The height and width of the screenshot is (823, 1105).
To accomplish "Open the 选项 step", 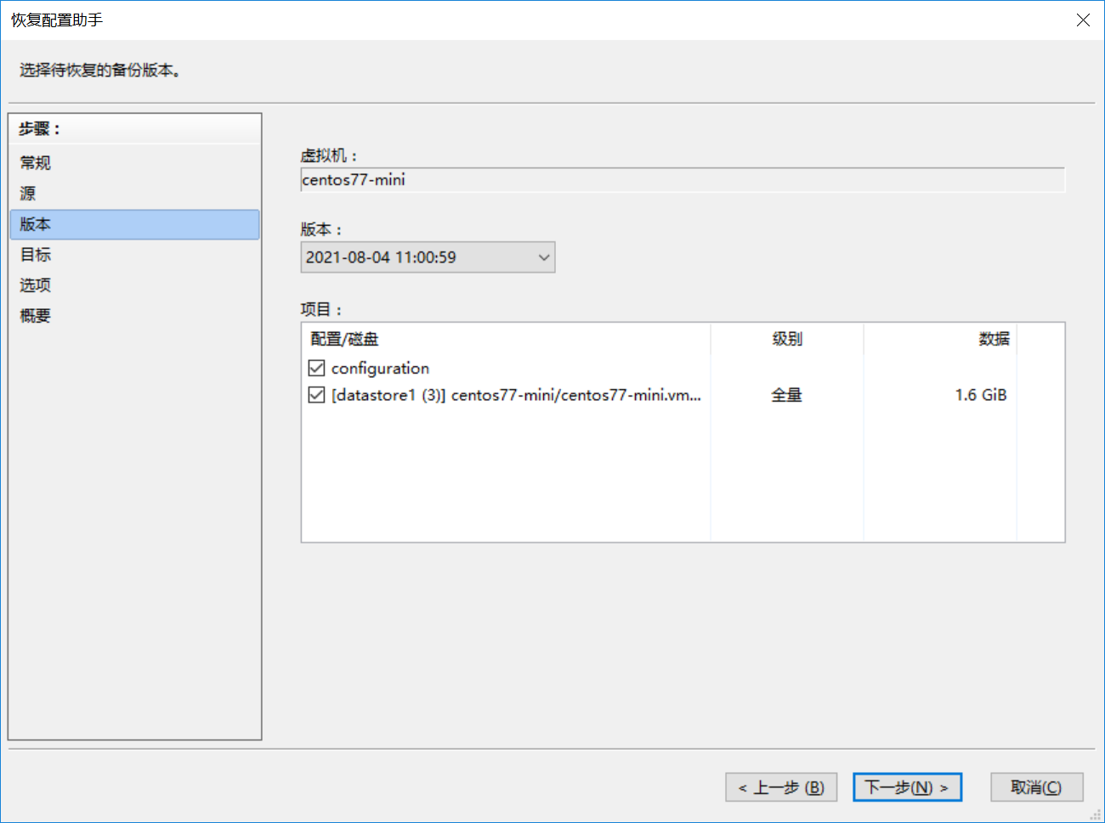I will pyautogui.click(x=36, y=285).
